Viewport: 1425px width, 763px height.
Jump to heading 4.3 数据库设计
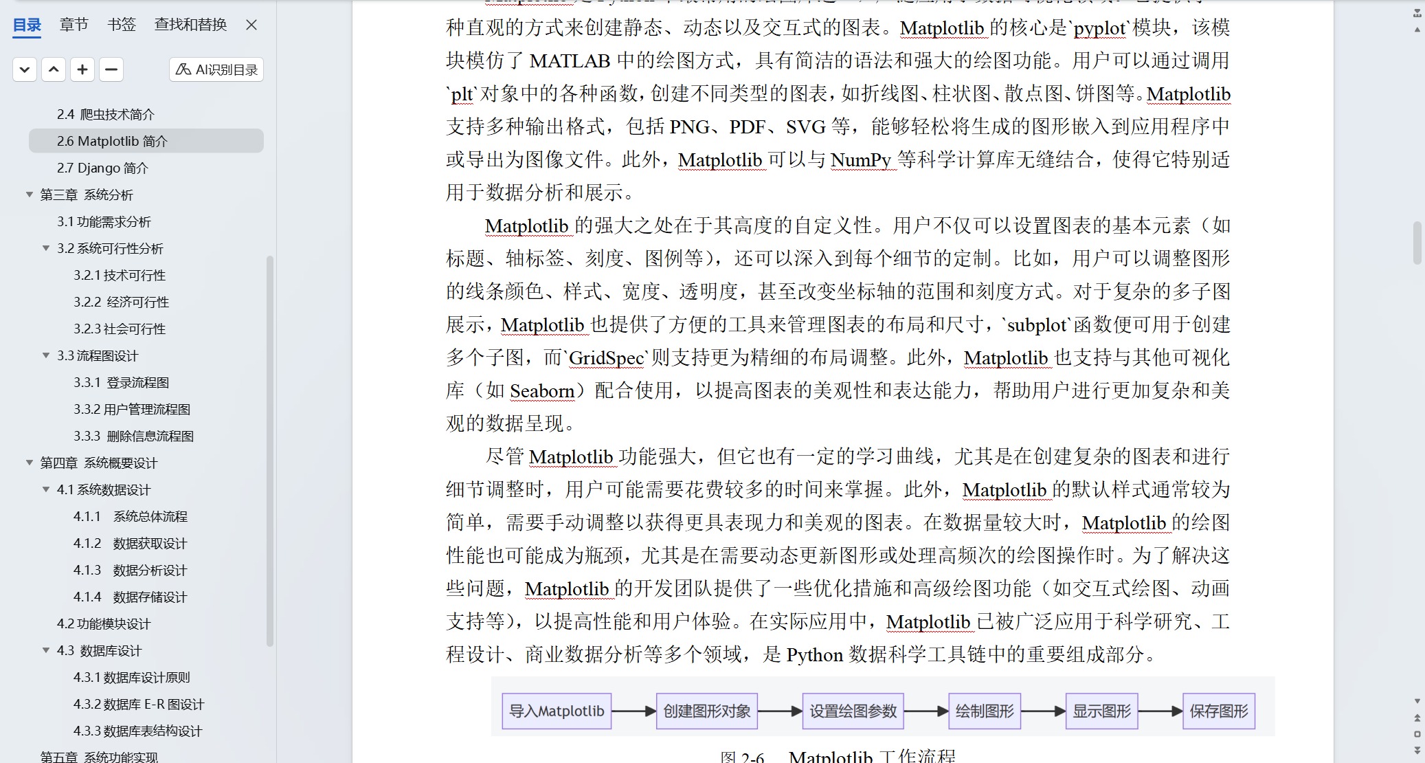(100, 650)
